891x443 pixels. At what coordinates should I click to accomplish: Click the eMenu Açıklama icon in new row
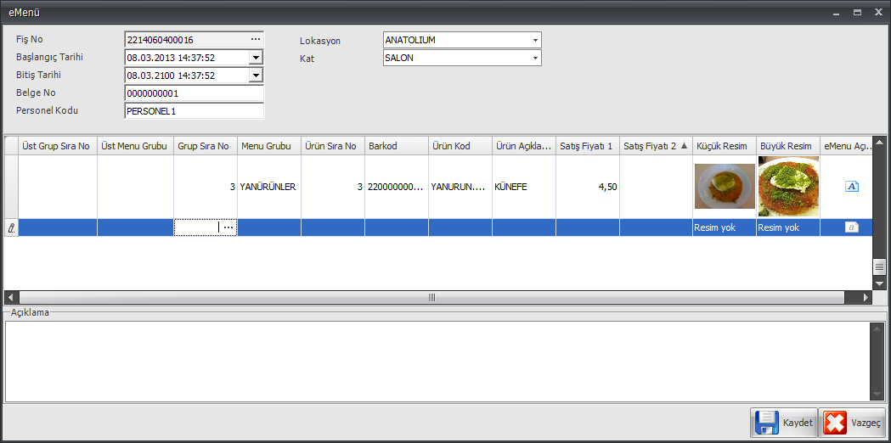[x=852, y=227]
